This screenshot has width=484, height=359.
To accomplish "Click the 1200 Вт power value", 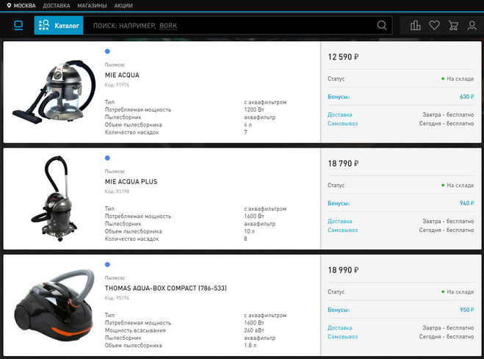I will click(254, 110).
